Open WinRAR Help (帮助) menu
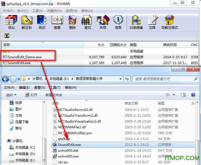 pos(87,11)
